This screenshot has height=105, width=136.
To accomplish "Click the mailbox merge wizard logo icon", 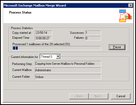I will [x=126, y=16].
